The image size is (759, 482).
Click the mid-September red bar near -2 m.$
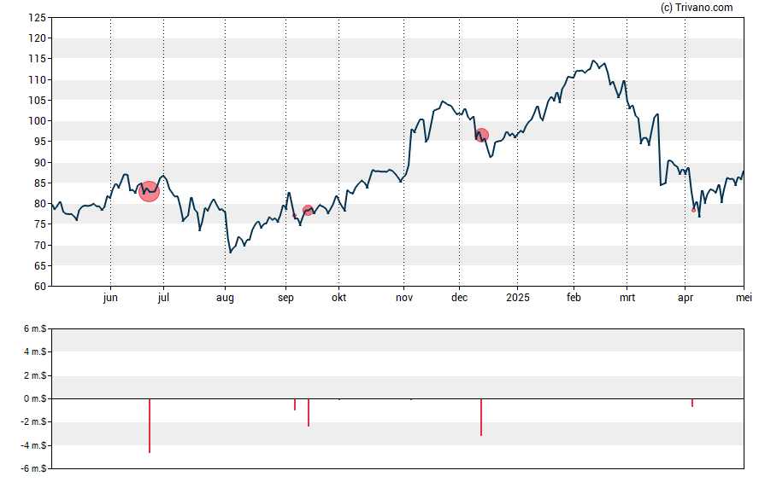click(x=309, y=412)
